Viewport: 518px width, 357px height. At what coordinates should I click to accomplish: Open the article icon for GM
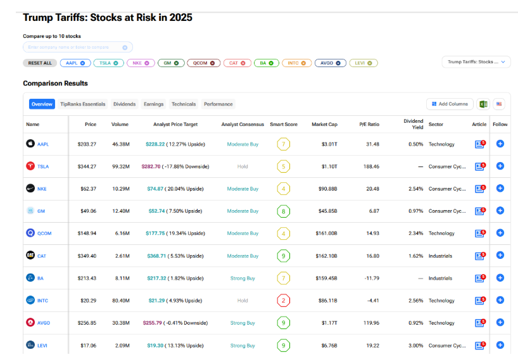[x=480, y=211]
